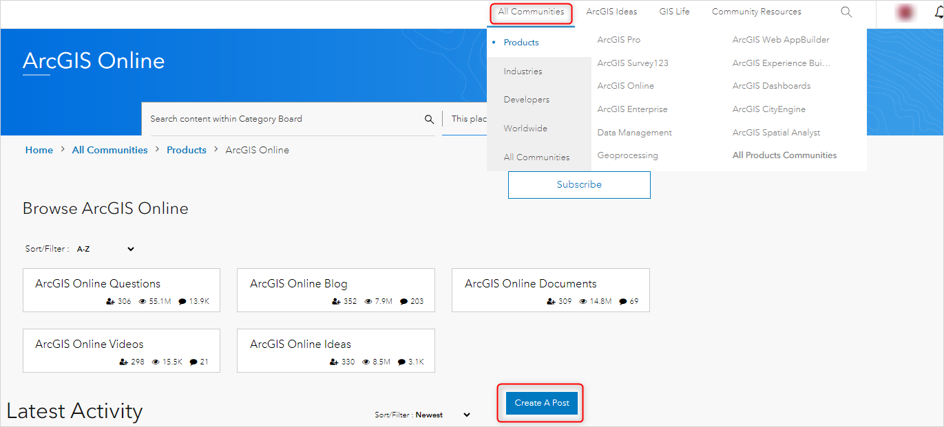Open the ArcGIS CityEngine community link
The image size is (944, 427).
pyautogui.click(x=768, y=109)
